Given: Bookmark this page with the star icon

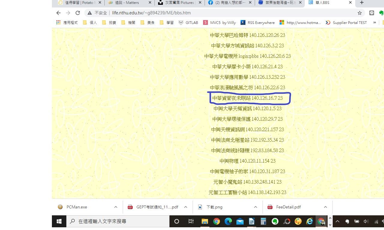Looking at the screenshot, I should point(360,13).
